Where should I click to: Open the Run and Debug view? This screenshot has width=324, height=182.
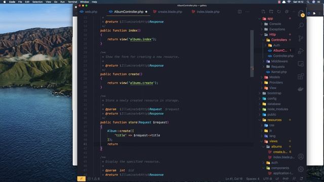tap(301, 51)
